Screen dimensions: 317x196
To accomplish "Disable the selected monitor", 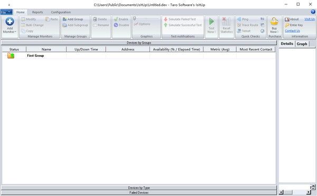I will [122, 25].
